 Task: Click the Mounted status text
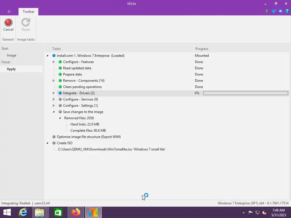202,56
